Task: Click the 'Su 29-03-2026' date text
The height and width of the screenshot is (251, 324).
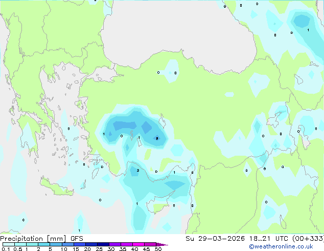Action: point(215,239)
